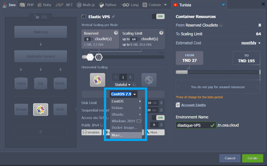The image size is (267, 166).
Task: Click the pencil icon beside Elastic VPS
Action: coord(113,17)
